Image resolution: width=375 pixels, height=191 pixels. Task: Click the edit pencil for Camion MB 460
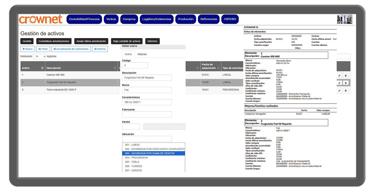pos(339,75)
